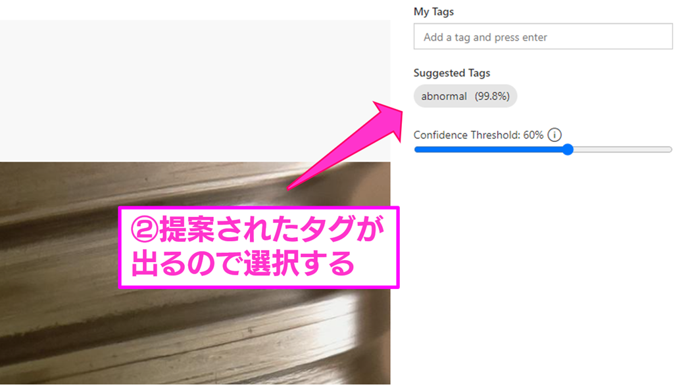
Task: Click the (99.8%) confidence value on the tag
Action: coord(492,96)
